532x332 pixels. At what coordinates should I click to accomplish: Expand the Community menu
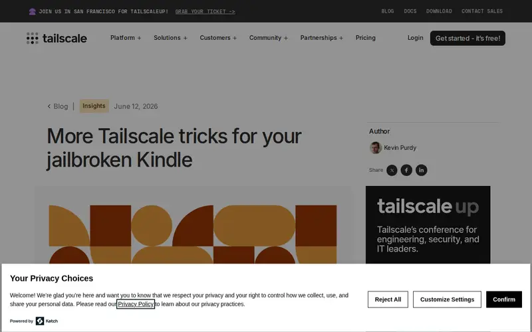click(269, 38)
